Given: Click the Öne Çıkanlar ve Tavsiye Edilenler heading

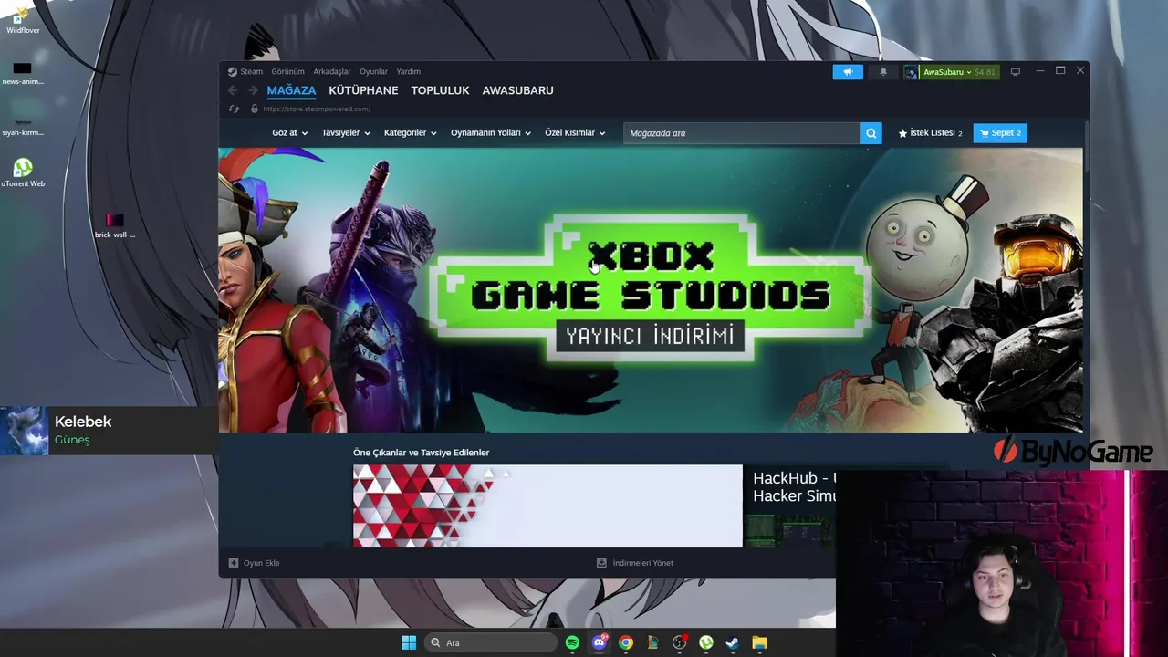Looking at the screenshot, I should [421, 453].
